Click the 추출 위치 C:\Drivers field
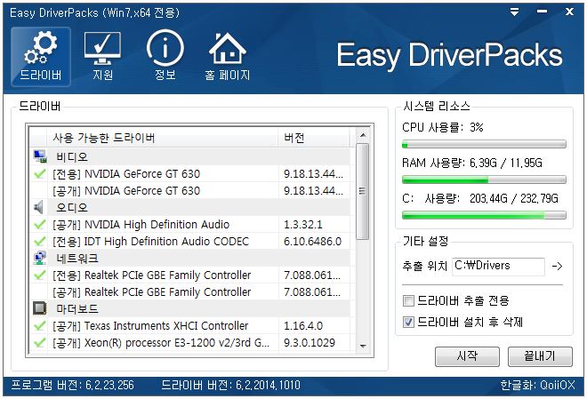 (498, 267)
